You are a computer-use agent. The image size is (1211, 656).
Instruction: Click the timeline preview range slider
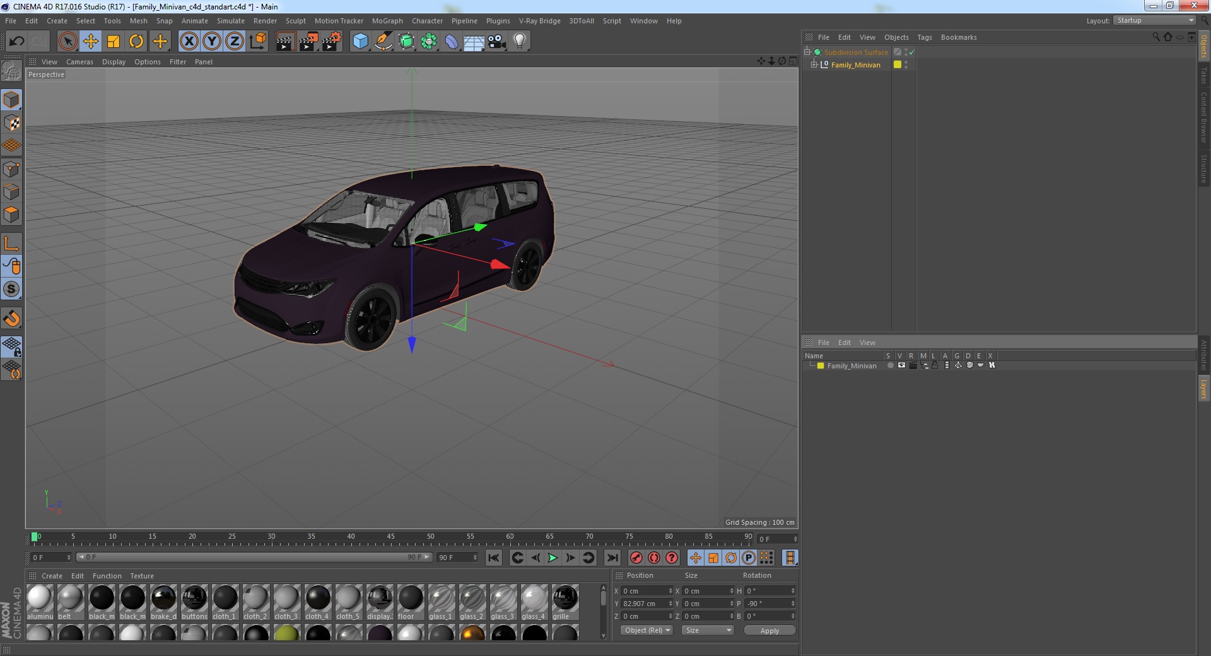[254, 557]
